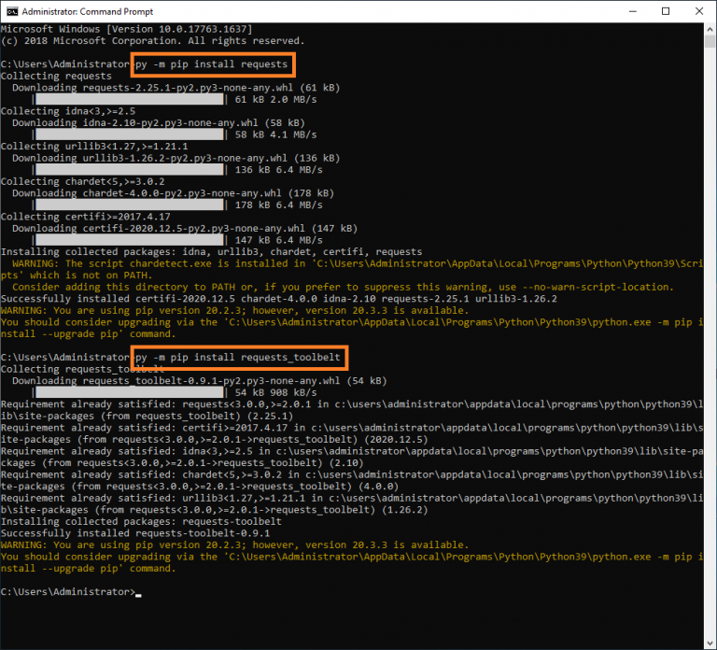This screenshot has width=717, height=650.
Task: Click 'Installing collected packages: idna, urllib3' line
Action: pos(212,251)
